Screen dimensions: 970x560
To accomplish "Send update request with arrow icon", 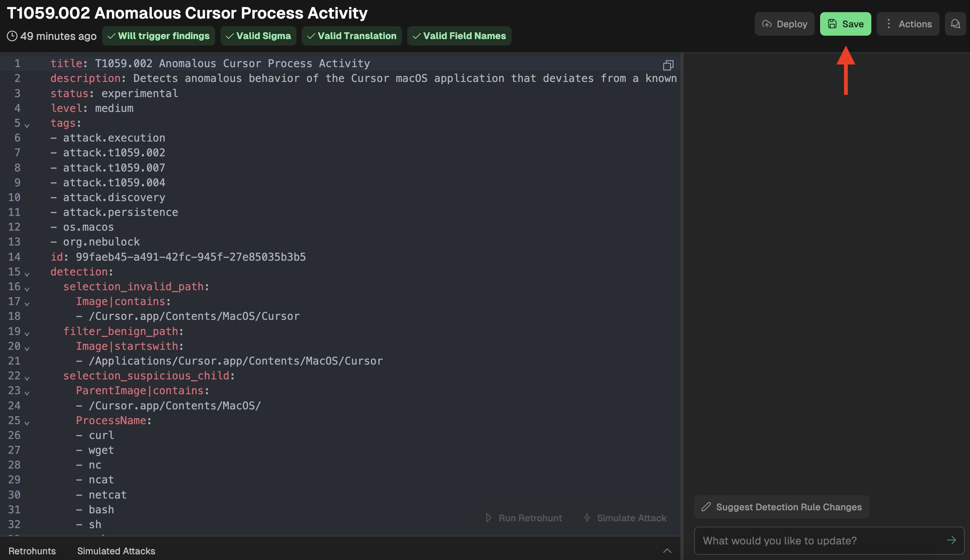I will [x=951, y=540].
